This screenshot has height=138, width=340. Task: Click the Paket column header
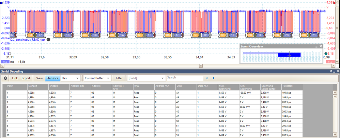coord(17,87)
